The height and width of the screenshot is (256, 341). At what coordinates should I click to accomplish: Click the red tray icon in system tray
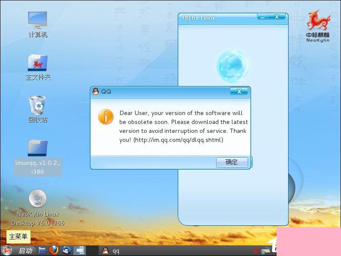[257, 251]
